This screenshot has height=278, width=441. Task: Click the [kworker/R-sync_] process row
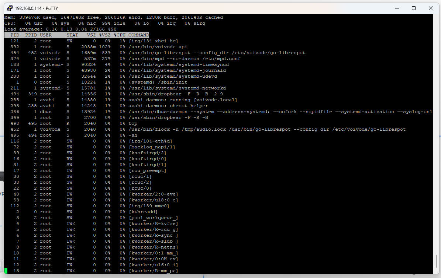(97, 235)
